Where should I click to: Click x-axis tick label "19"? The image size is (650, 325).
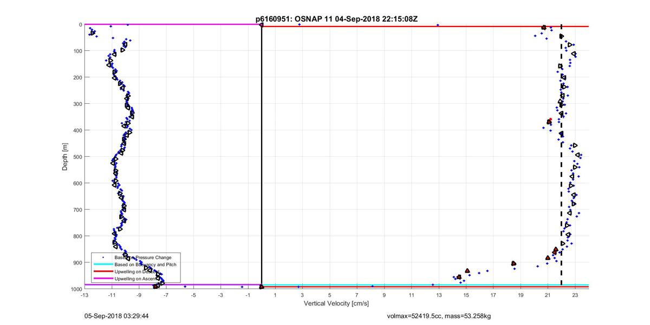[521, 295]
